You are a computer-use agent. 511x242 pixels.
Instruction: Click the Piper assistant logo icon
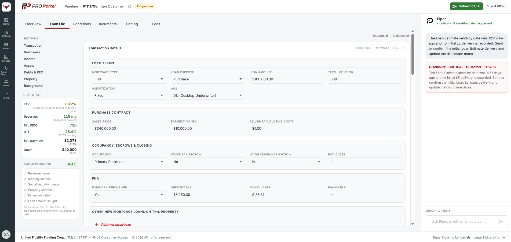pyautogui.click(x=430, y=21)
